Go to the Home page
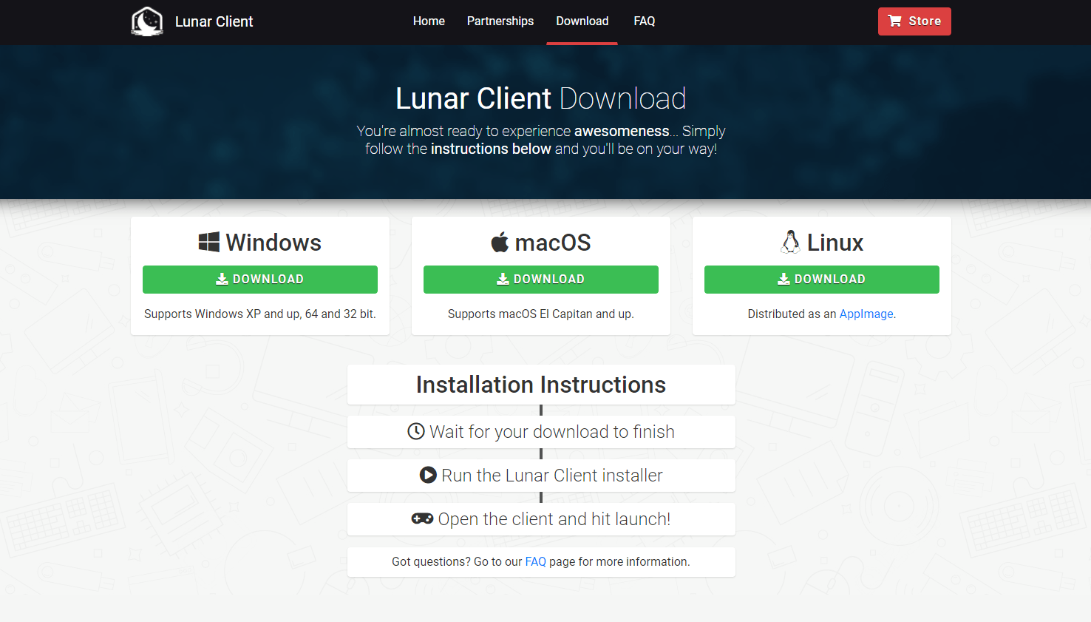Screen dimensions: 1091x622 pos(429,21)
